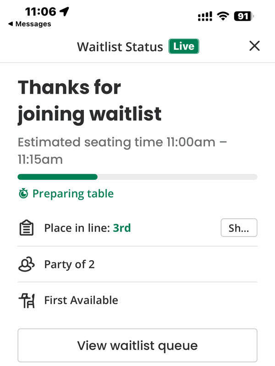Close the Waitlist Status screen
The image size is (275, 366).
[x=254, y=46]
